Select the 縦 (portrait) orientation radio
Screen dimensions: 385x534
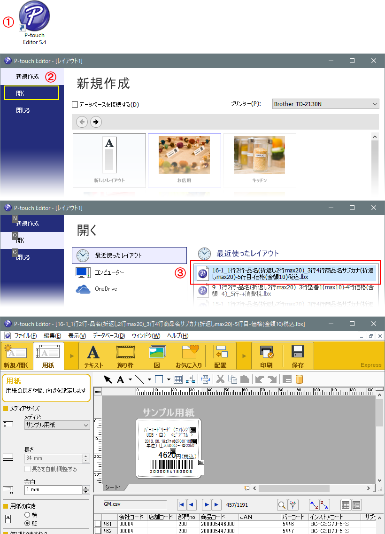click(x=27, y=523)
